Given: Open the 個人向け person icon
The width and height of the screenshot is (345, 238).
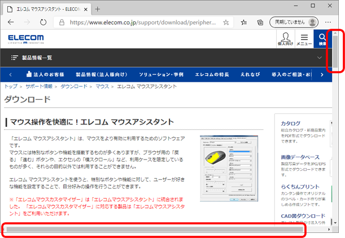Looking at the screenshot, I should click(x=285, y=39).
